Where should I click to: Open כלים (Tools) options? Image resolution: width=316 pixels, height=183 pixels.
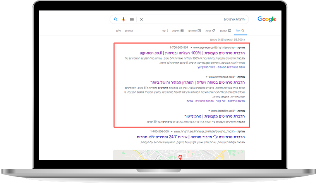[x=118, y=31]
